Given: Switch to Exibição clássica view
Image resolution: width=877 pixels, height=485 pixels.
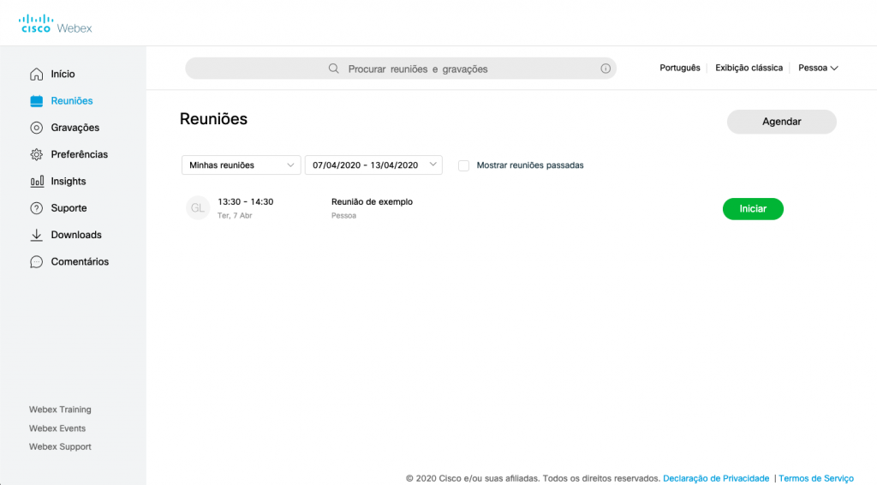Looking at the screenshot, I should [x=749, y=68].
